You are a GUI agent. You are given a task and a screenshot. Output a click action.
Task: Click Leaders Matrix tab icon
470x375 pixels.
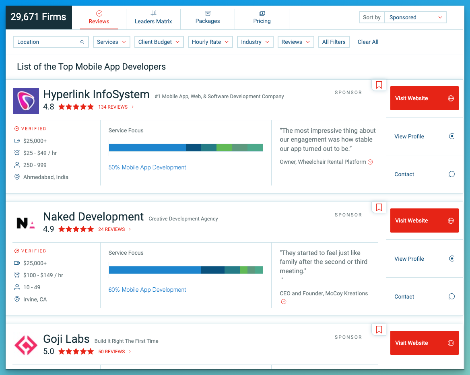tap(153, 13)
